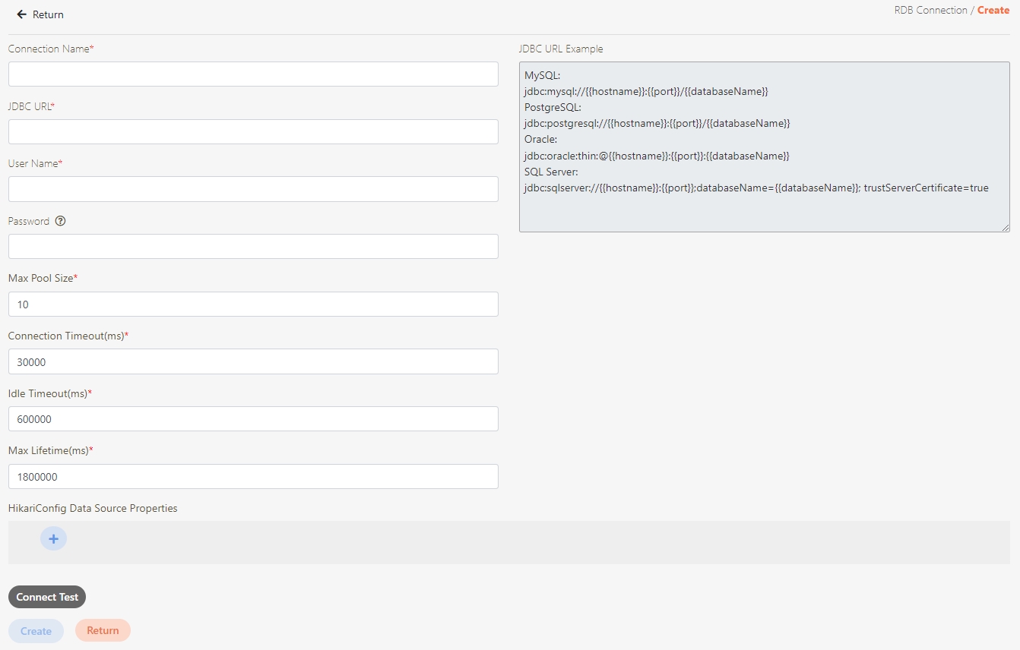Click the orange Return button at bottom
1020x650 pixels.
point(103,630)
